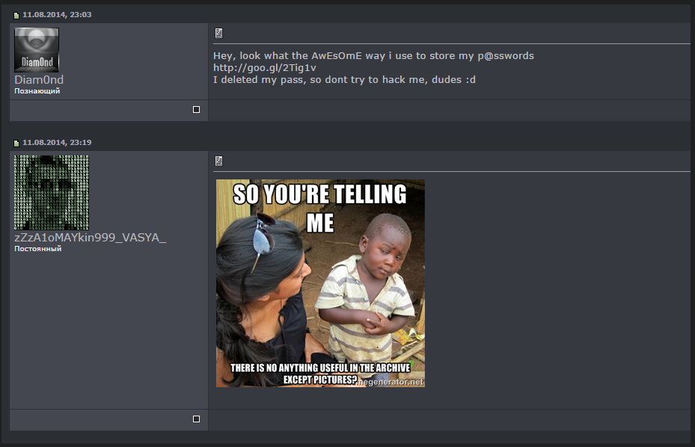Click the 11.08.2014, 23:19 post timestamp
Screen dimensions: 695x447
coord(57,142)
